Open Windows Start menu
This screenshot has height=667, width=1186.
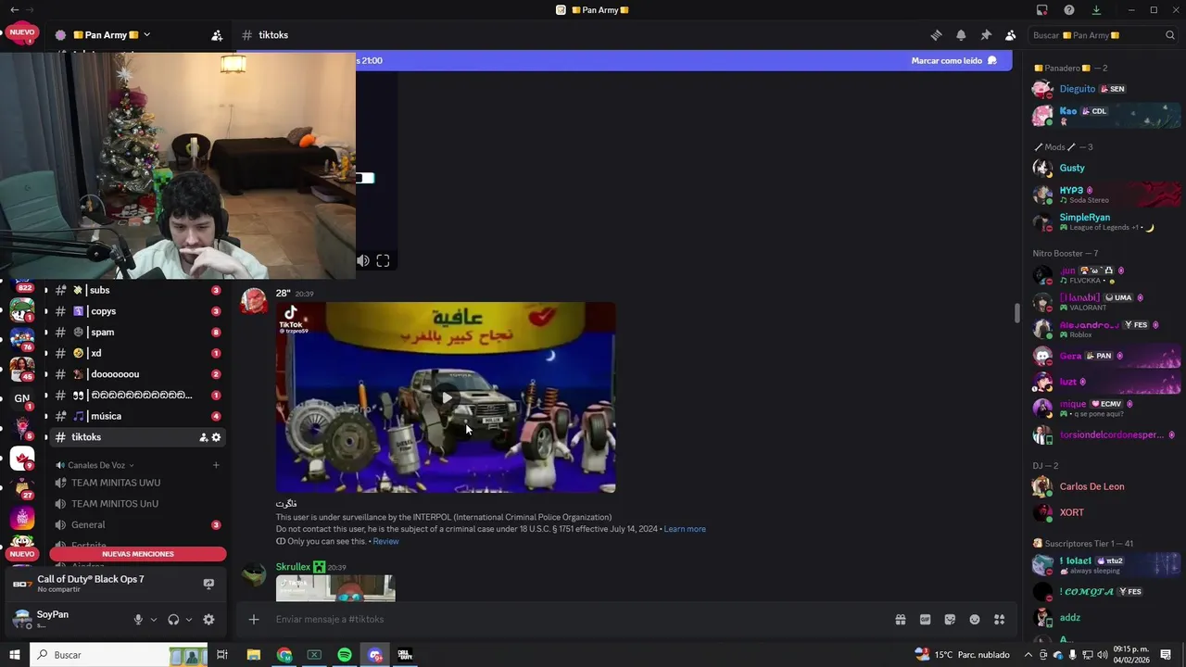14,655
